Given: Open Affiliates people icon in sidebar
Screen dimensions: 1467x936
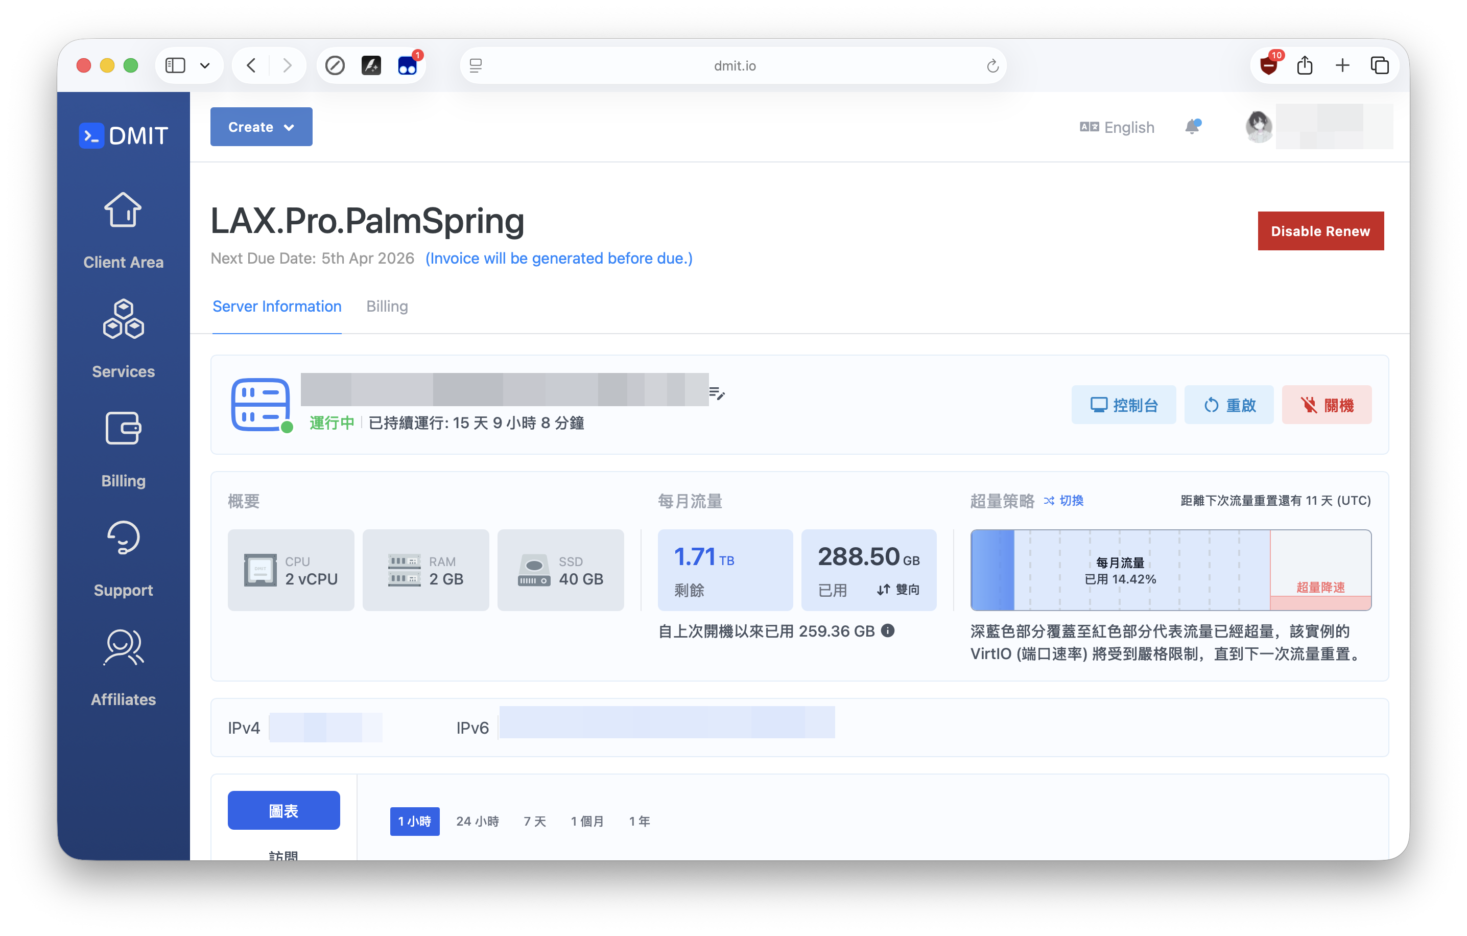Looking at the screenshot, I should tap(123, 647).
